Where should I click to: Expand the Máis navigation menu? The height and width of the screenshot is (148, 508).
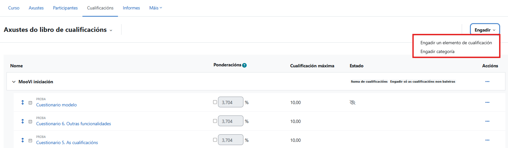tap(155, 8)
